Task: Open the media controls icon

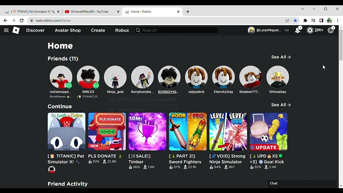Action: [x=313, y=20]
